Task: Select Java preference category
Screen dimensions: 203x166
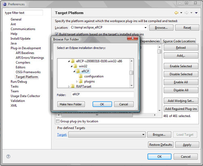Action: point(13,43)
